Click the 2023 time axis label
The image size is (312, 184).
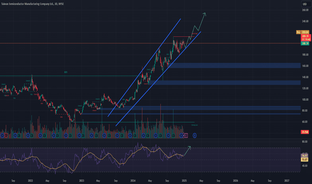tap(82, 181)
